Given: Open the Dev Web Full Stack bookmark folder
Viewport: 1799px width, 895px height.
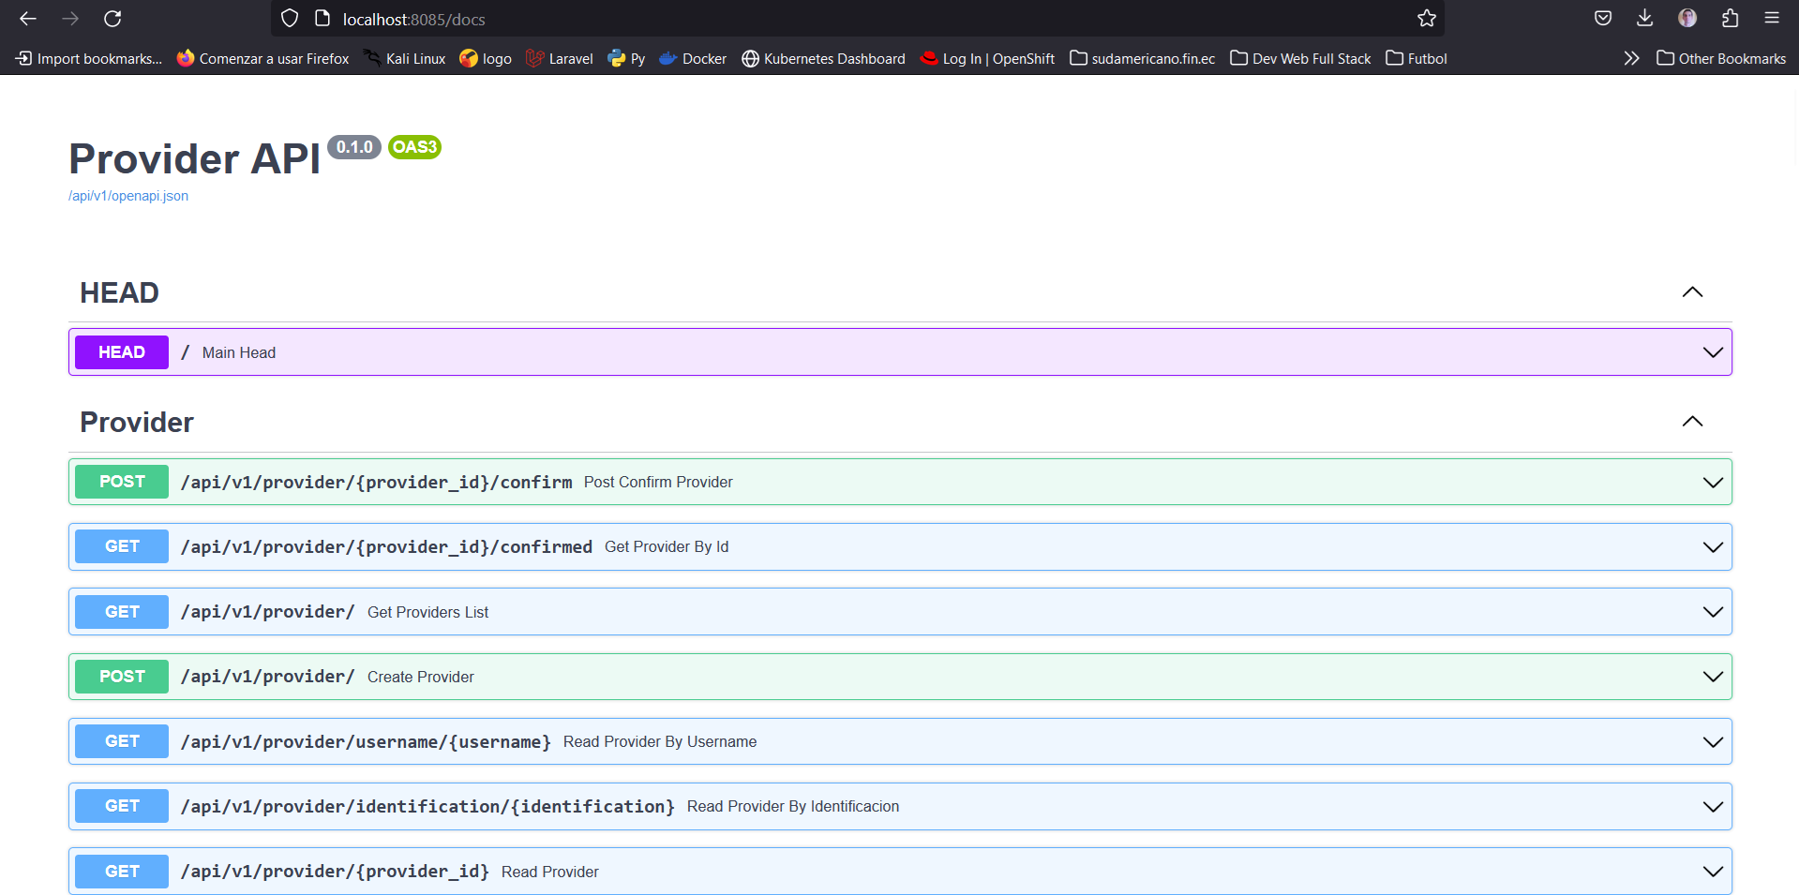Looking at the screenshot, I should (1300, 58).
